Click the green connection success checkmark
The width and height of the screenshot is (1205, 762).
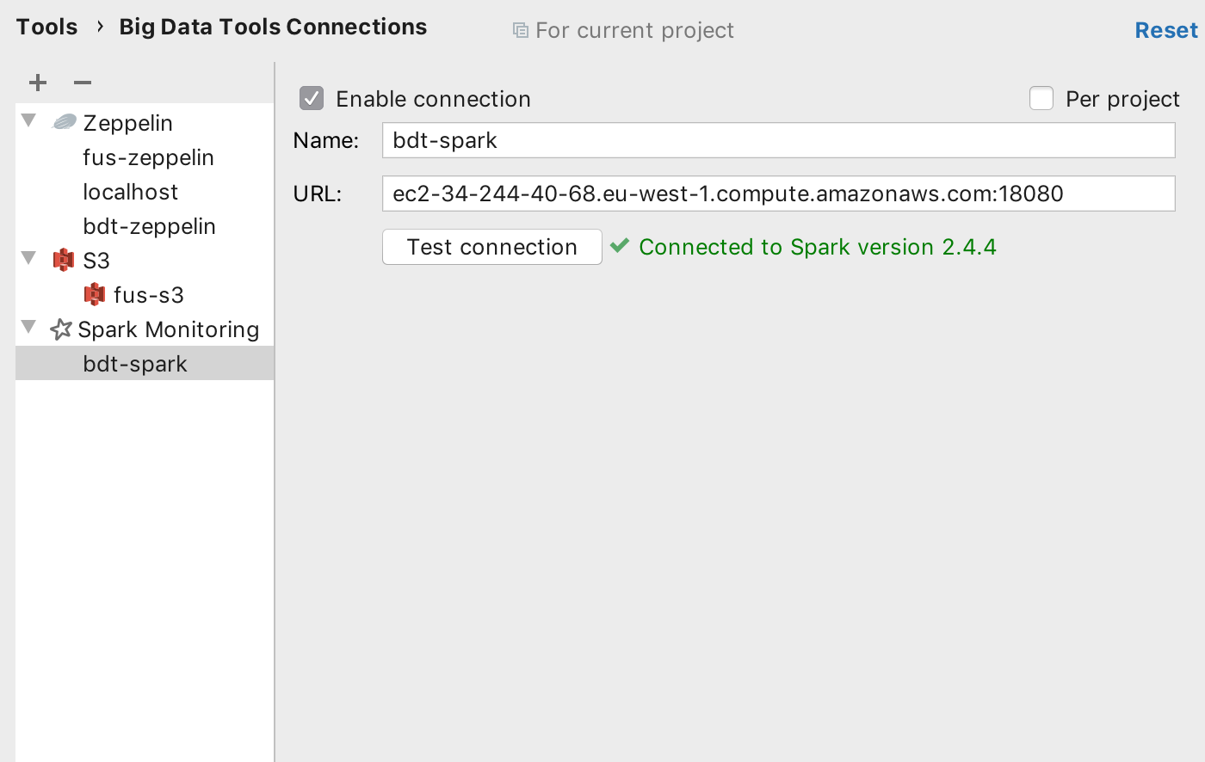620,246
